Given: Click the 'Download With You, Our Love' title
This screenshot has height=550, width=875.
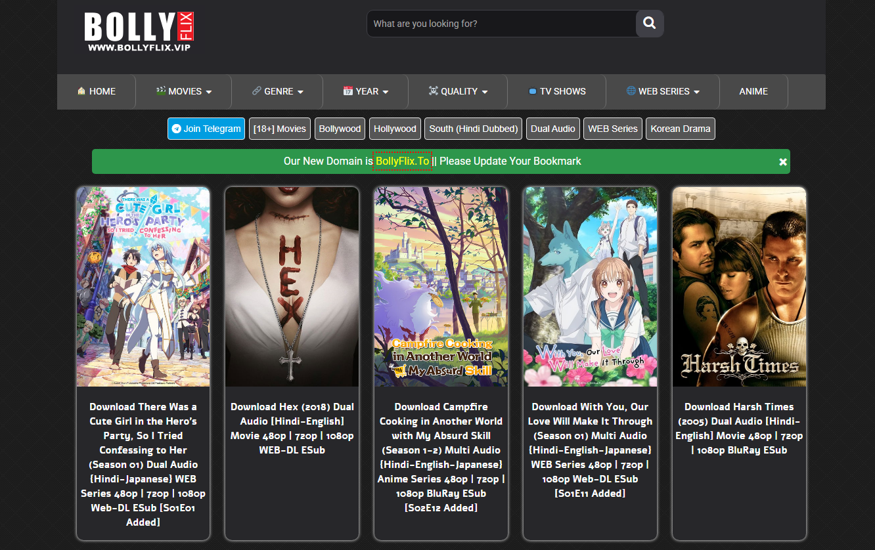Looking at the screenshot, I should coord(591,450).
